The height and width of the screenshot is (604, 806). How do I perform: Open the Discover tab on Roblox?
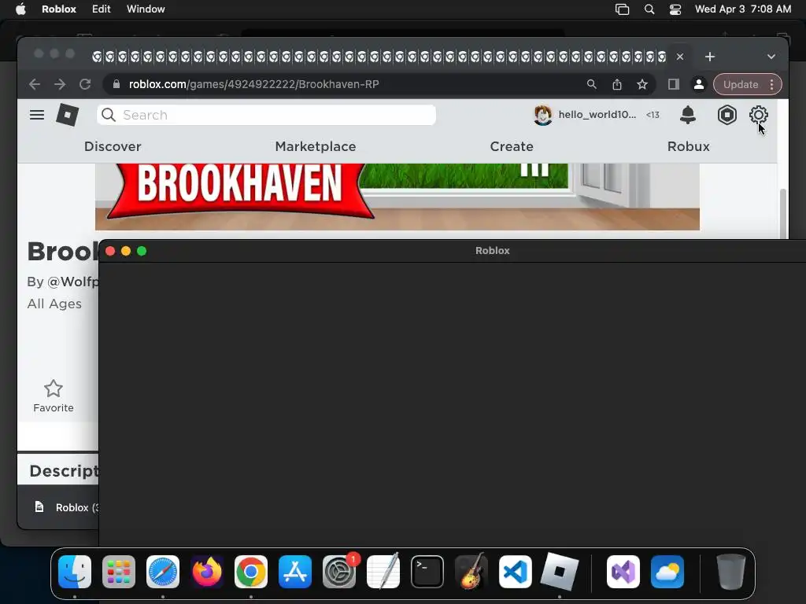point(113,146)
